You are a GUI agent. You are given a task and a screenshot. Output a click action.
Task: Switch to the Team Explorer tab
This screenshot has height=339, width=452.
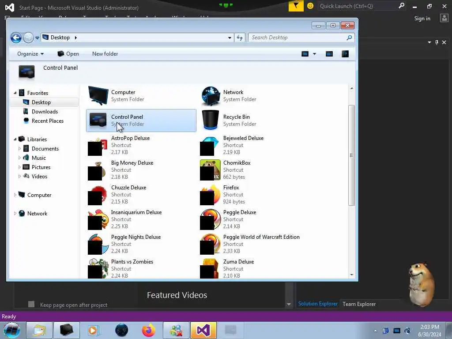(x=359, y=304)
